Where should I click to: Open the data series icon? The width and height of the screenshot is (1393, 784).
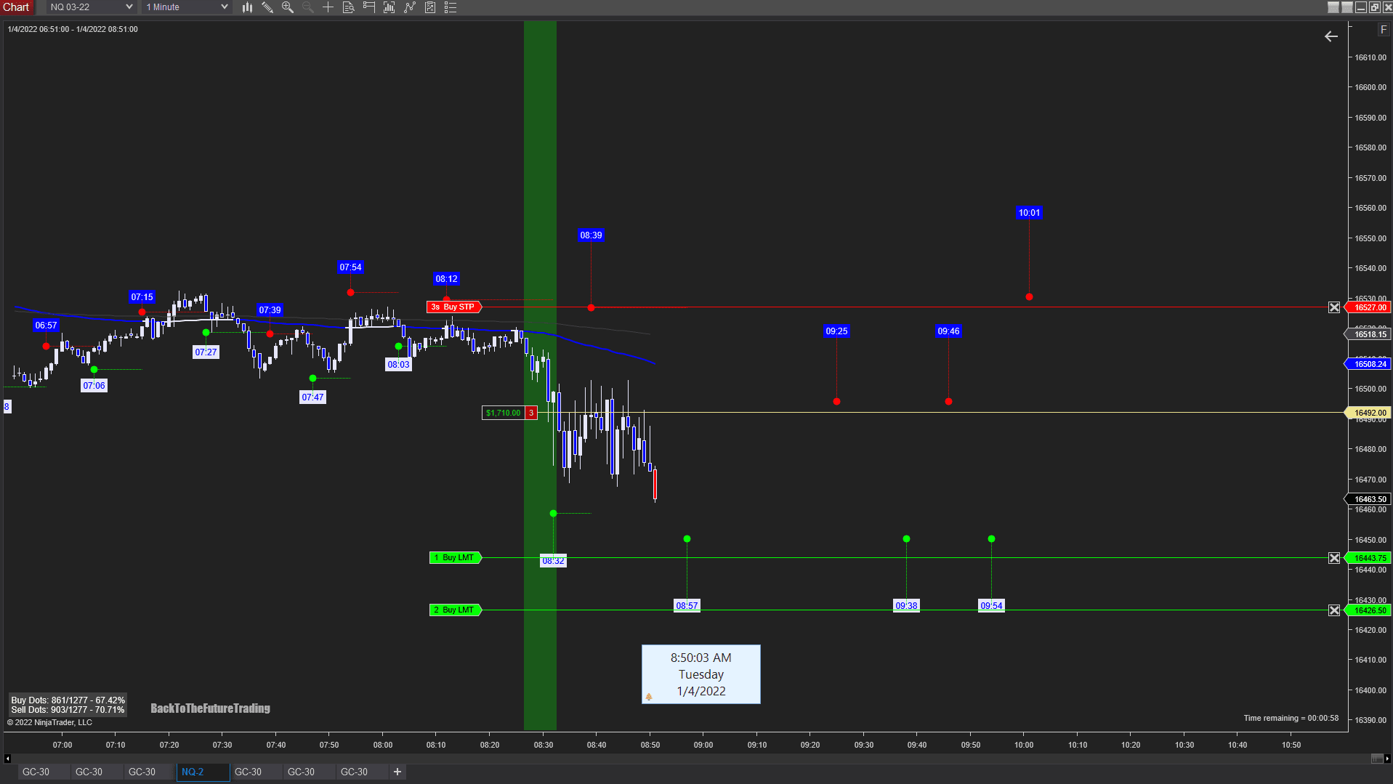(x=389, y=7)
